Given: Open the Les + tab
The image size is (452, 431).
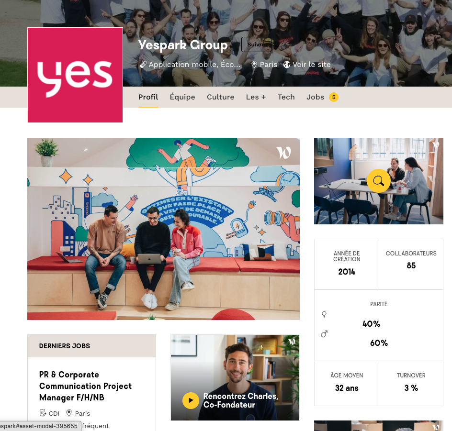Looking at the screenshot, I should (x=256, y=97).
